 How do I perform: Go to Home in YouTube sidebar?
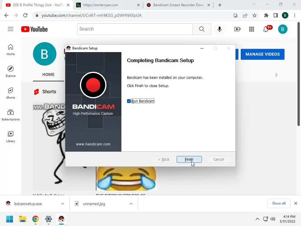click(11, 50)
